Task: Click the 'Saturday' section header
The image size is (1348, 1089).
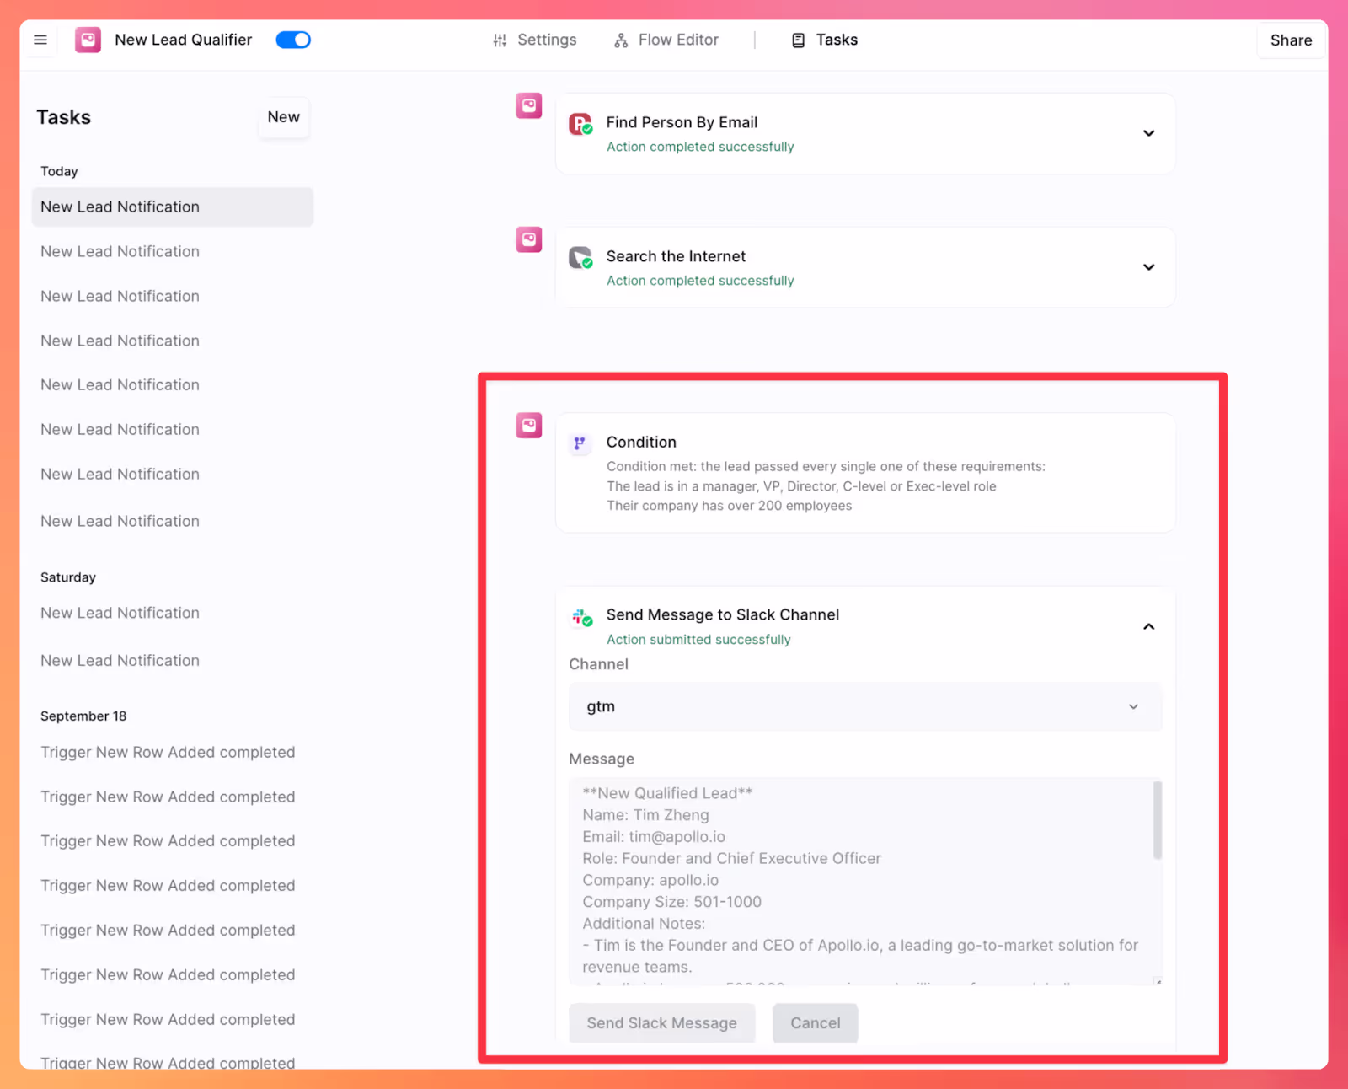Action: pyautogui.click(x=68, y=577)
